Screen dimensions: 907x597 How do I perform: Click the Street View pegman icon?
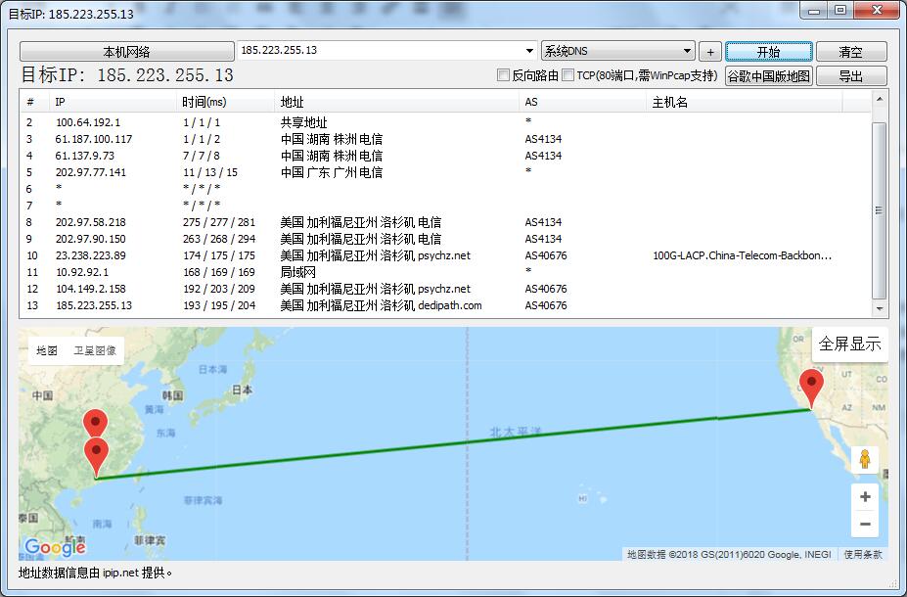pyautogui.click(x=864, y=460)
